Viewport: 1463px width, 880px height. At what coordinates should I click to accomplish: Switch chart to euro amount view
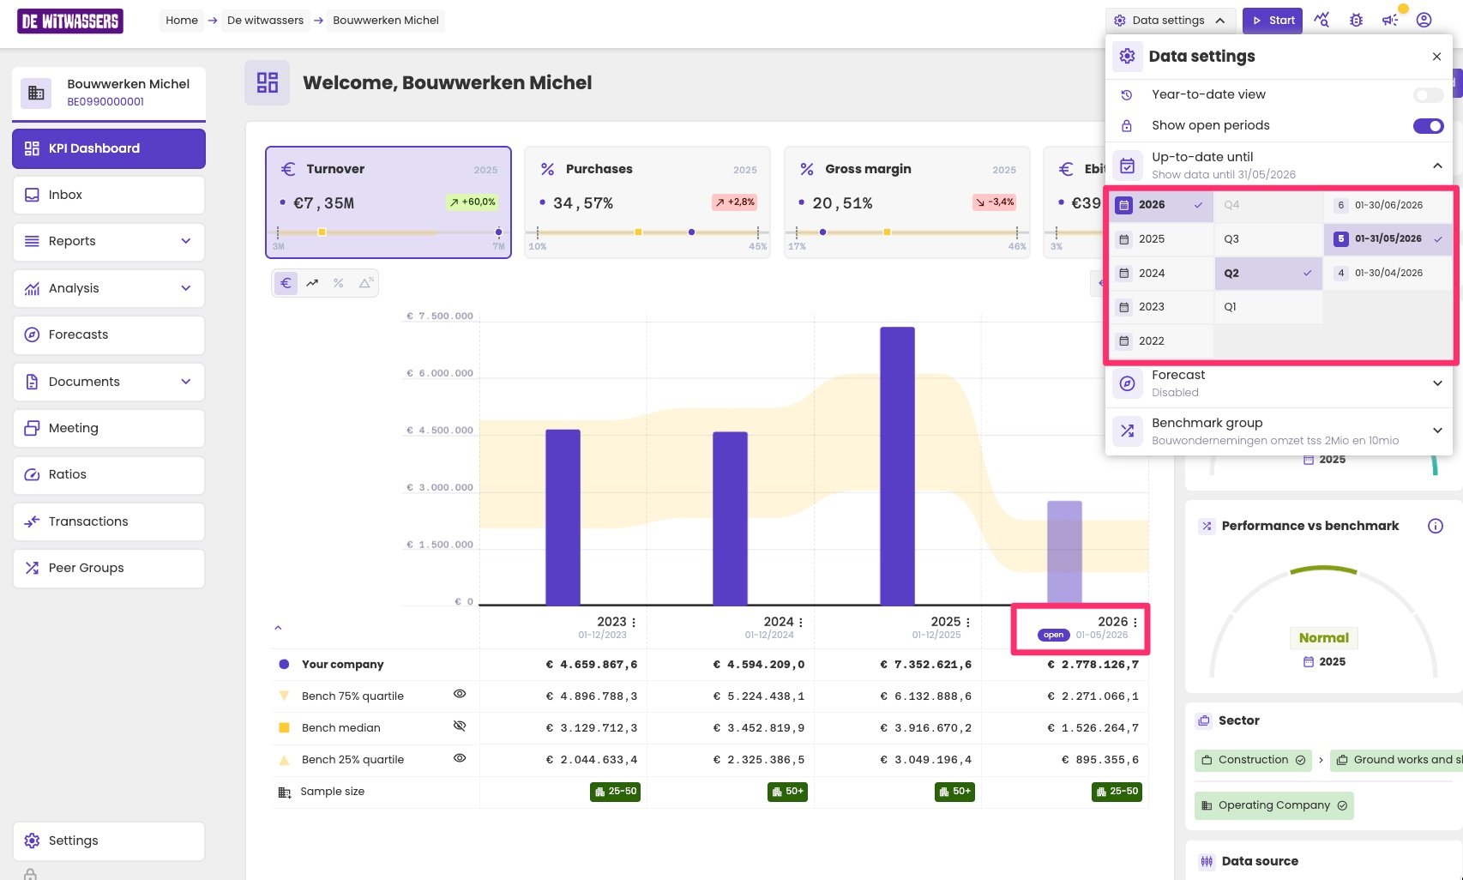click(286, 283)
